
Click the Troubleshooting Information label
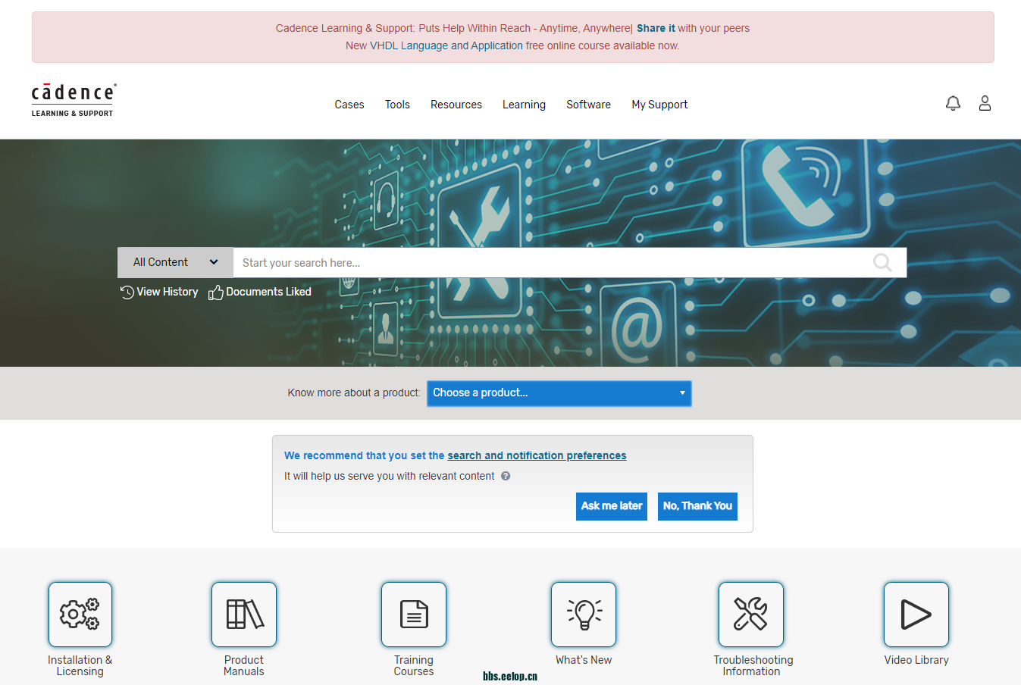(753, 665)
